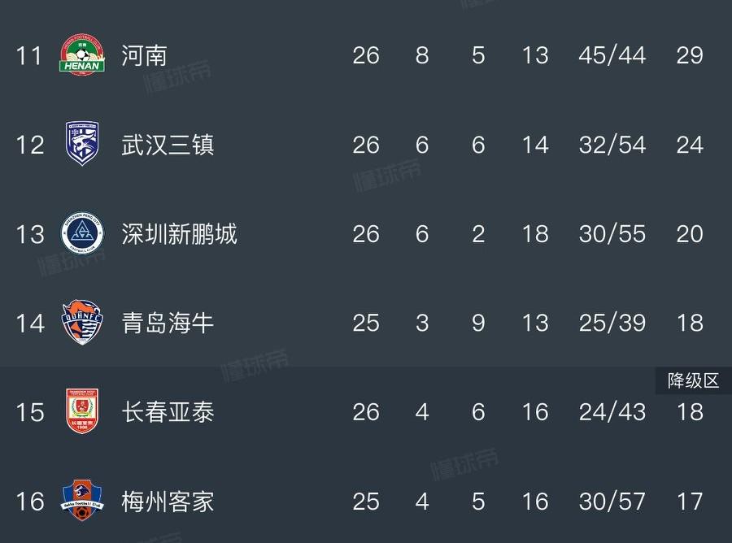Image resolution: width=732 pixels, height=543 pixels.
Task: Select rank number 12 row
Action: pyautogui.click(x=366, y=145)
